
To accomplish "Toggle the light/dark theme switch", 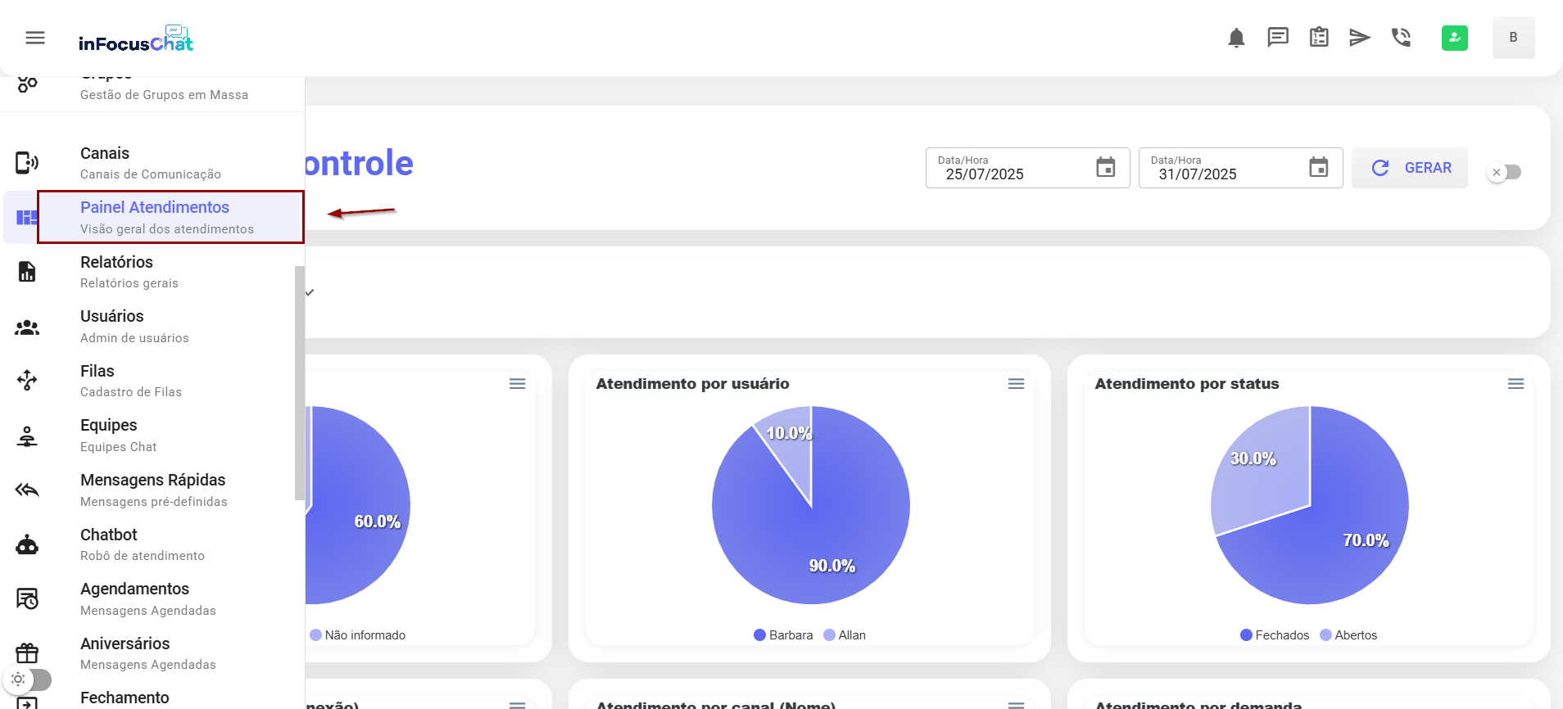I will (29, 680).
